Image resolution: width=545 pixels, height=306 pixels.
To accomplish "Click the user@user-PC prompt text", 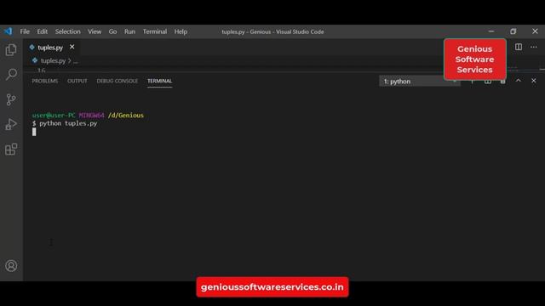I will coord(54,116).
